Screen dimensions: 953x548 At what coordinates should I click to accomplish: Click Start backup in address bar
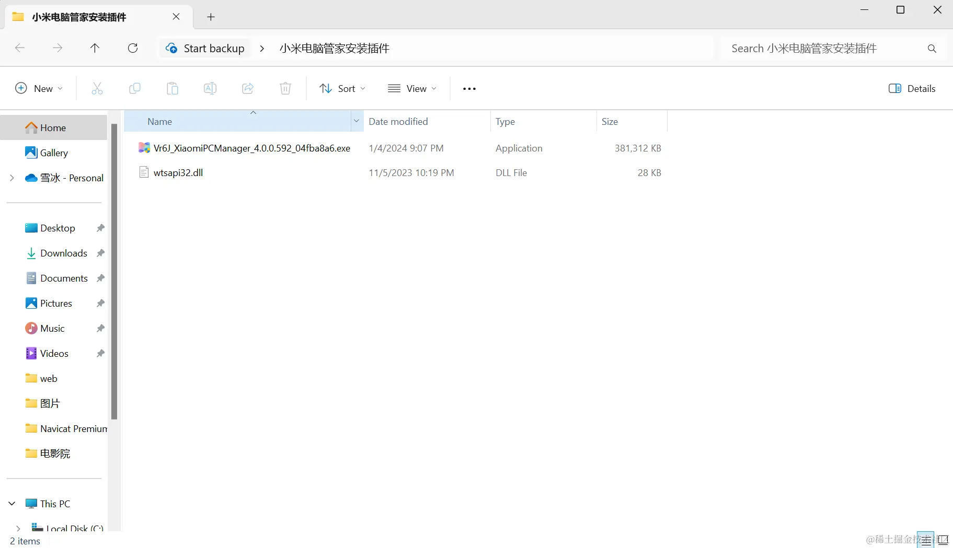(205, 49)
